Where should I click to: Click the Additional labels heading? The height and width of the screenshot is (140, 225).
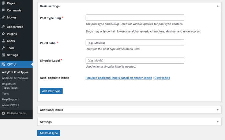tap(51, 110)
